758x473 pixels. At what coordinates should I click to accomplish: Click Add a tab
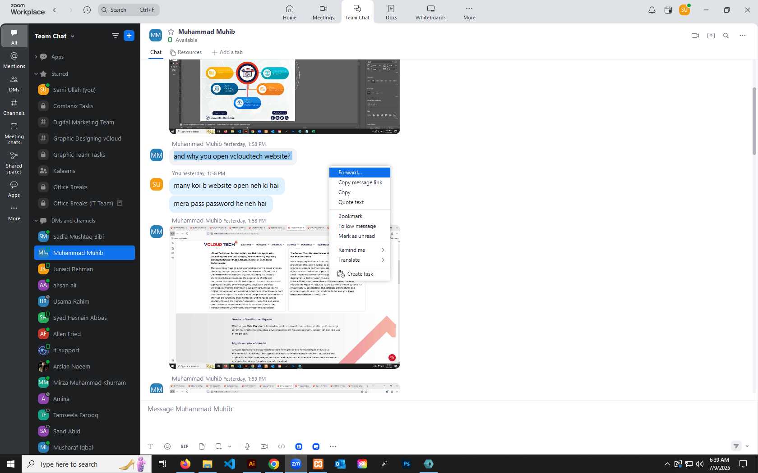pos(227,52)
